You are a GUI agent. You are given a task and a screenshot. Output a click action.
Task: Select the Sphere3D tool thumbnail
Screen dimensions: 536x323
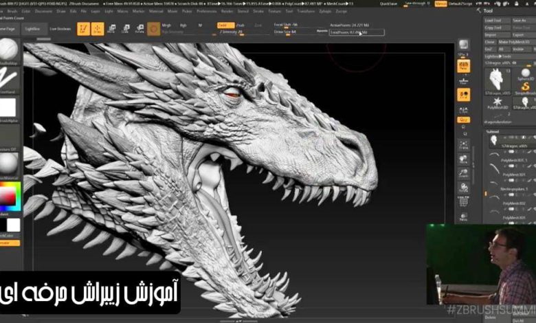coord(525,74)
